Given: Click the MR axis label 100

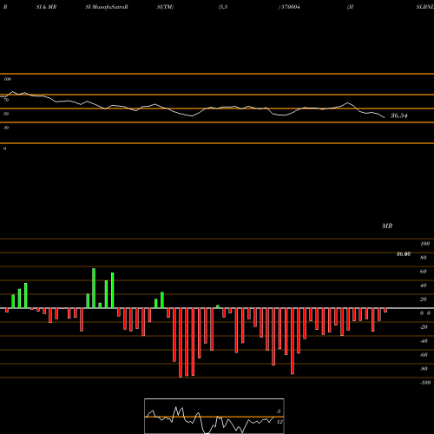Looking at the screenshot, I should (424, 244).
